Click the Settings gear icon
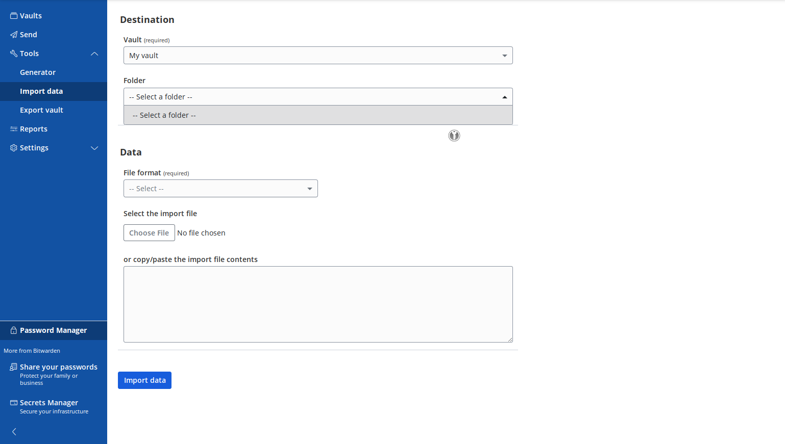Viewport: 785px width, 444px height. pyautogui.click(x=14, y=148)
